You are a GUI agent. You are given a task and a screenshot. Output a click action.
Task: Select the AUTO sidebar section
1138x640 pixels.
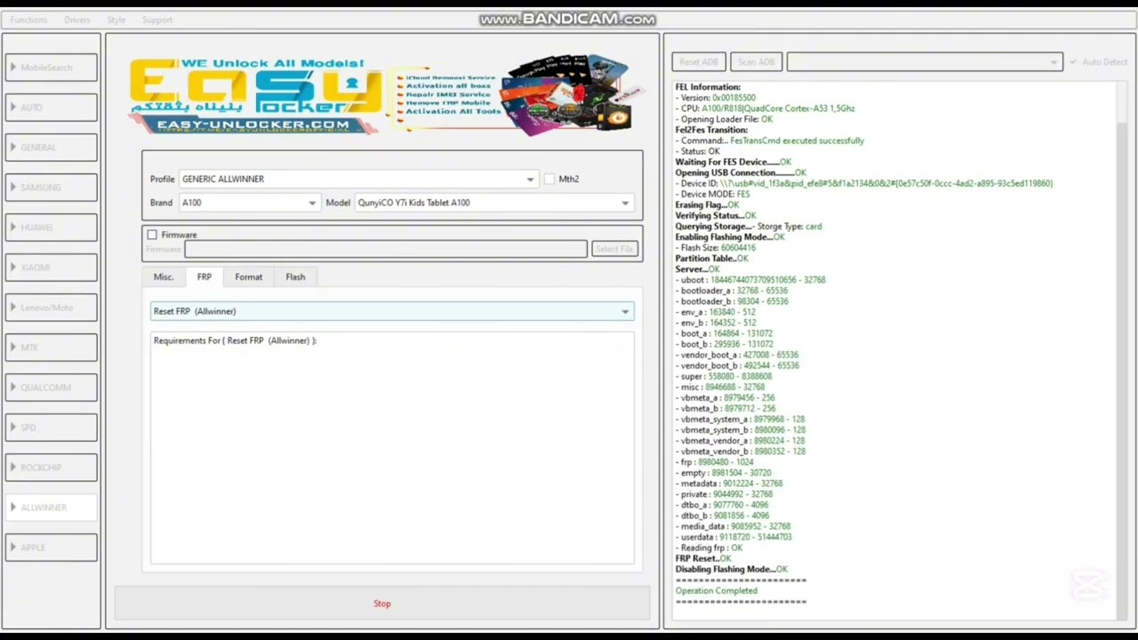[52, 108]
